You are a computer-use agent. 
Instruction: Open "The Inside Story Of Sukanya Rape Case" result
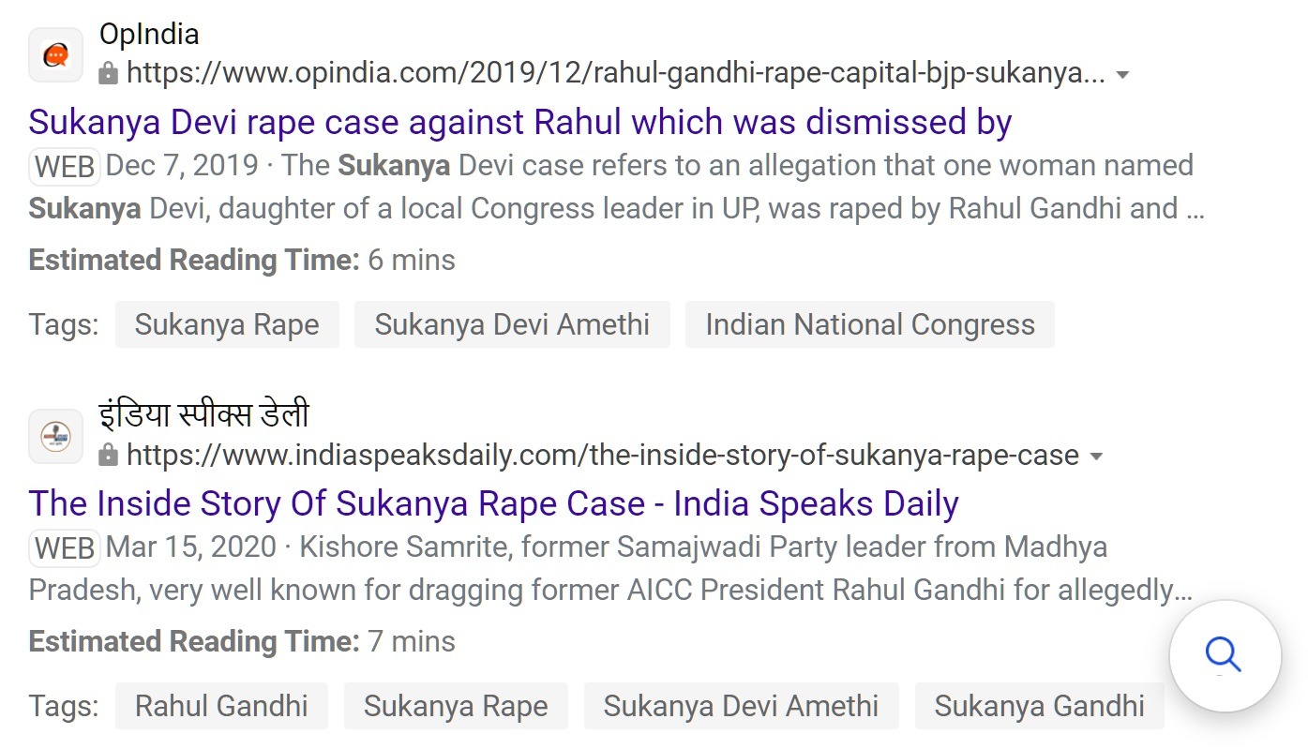(494, 503)
